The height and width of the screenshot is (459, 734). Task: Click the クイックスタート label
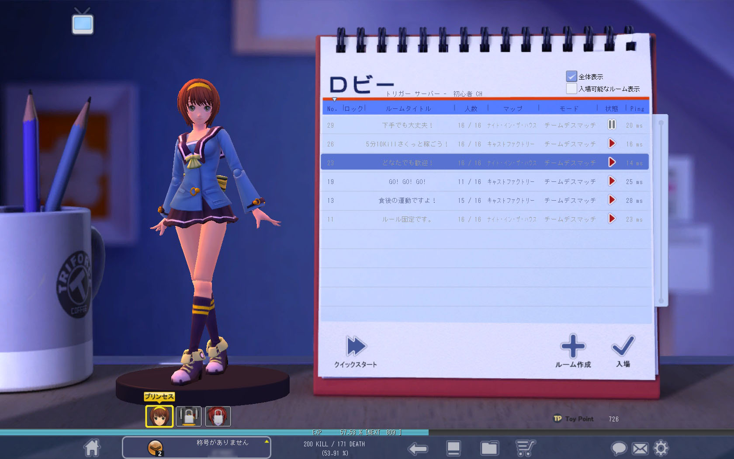tap(355, 364)
